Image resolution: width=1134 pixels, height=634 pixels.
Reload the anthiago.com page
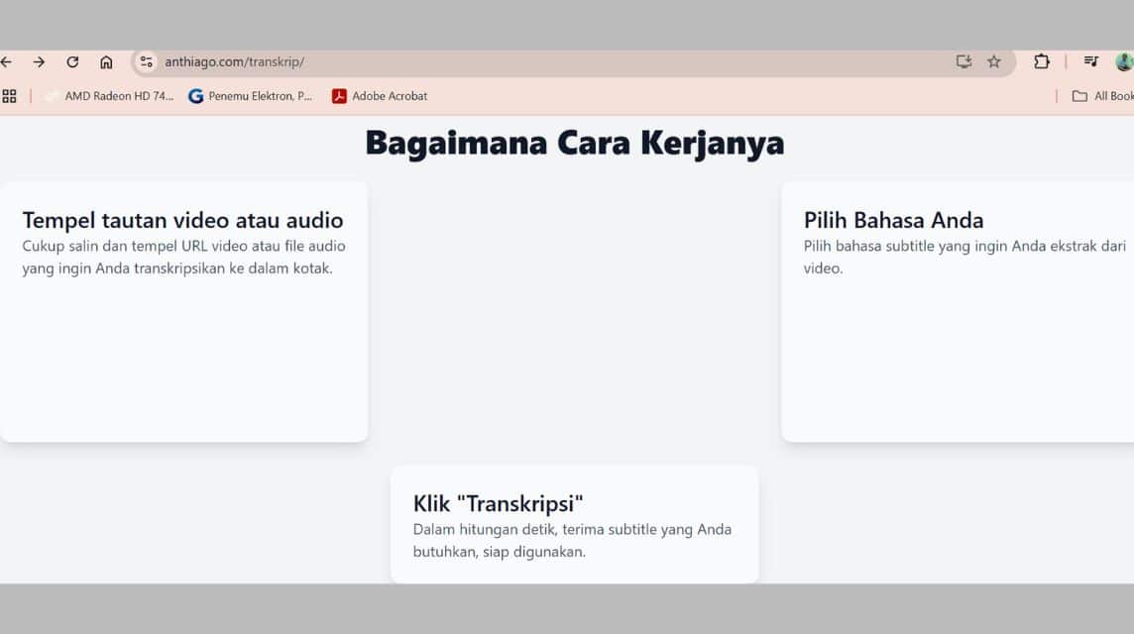point(72,62)
